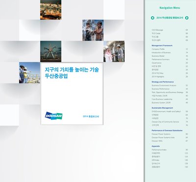Select the Governance navigation entry

[156, 63]
